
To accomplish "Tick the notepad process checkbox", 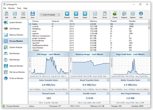I will [30, 50].
